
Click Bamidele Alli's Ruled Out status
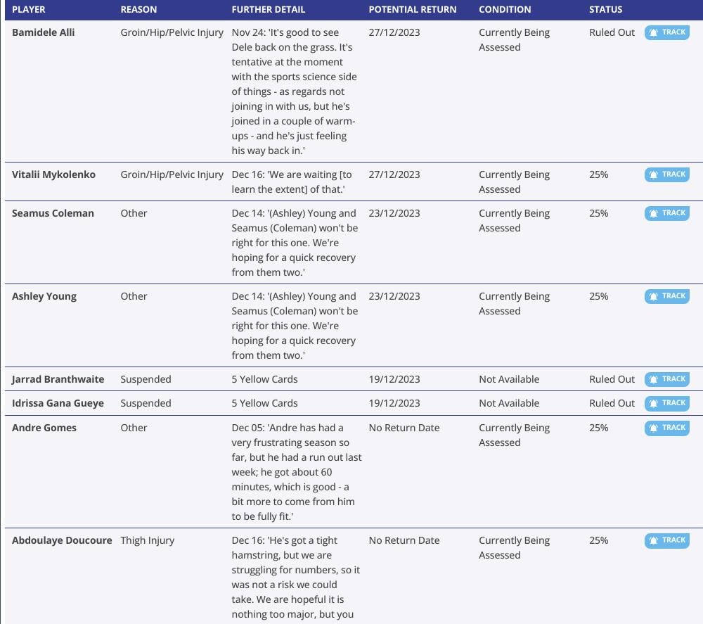pyautogui.click(x=612, y=32)
